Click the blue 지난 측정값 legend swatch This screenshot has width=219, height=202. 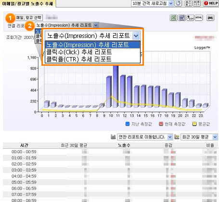pos(128,124)
